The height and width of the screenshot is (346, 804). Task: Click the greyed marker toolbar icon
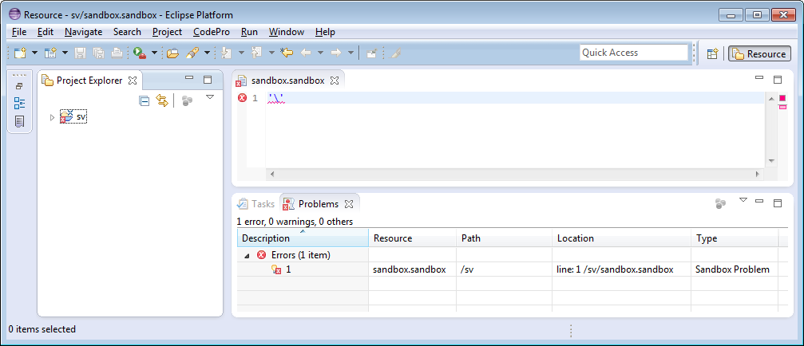[395, 53]
